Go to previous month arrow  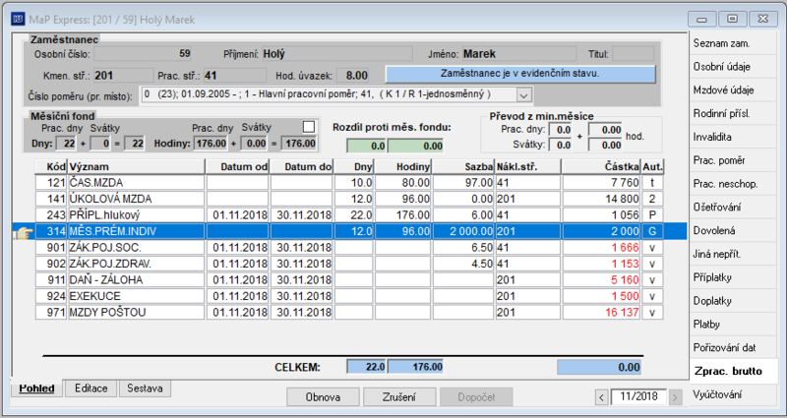point(602,397)
